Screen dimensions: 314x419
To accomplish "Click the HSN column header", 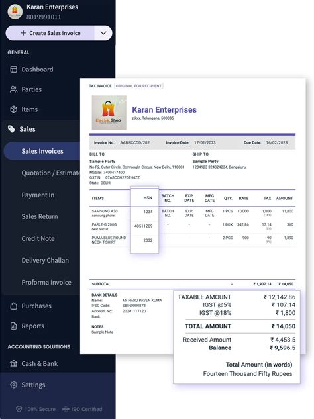I will pos(148,198).
